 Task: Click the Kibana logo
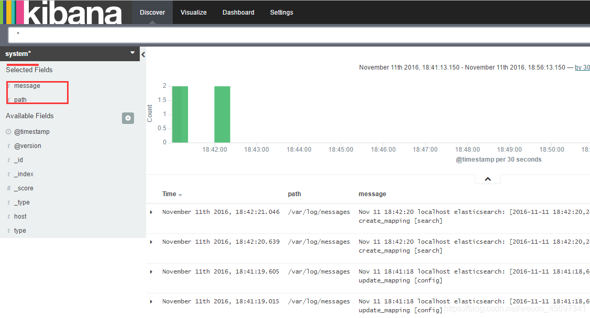62,13
